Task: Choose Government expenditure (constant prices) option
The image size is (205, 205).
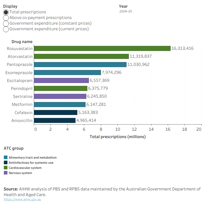Action: pyautogui.click(x=6, y=23)
